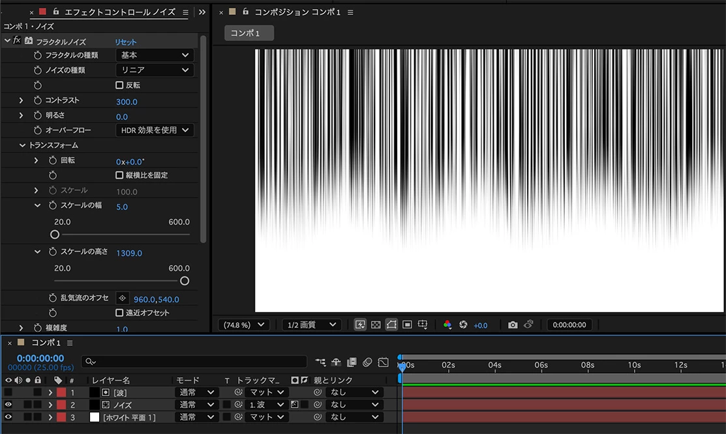This screenshot has width=726, height=434.
Task: Select the コンポ 1 timeline tab
Action: (x=46, y=343)
